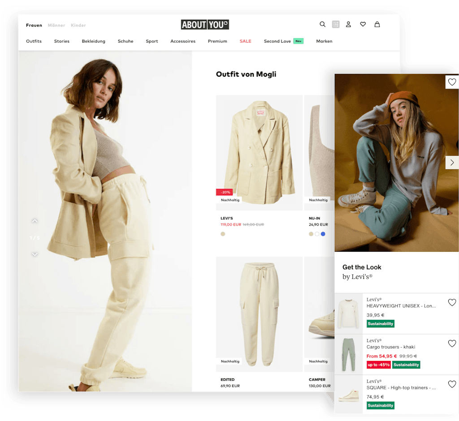Open the Schuhe menu
459x421 pixels.
tap(126, 41)
